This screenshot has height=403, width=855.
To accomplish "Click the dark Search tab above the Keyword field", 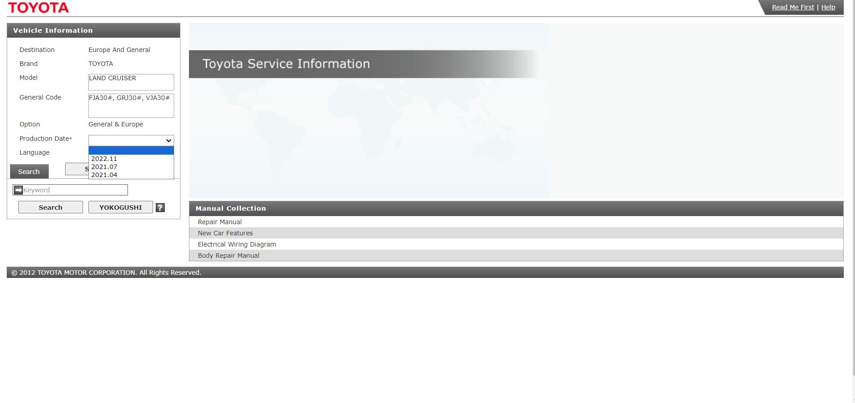I will coord(29,172).
